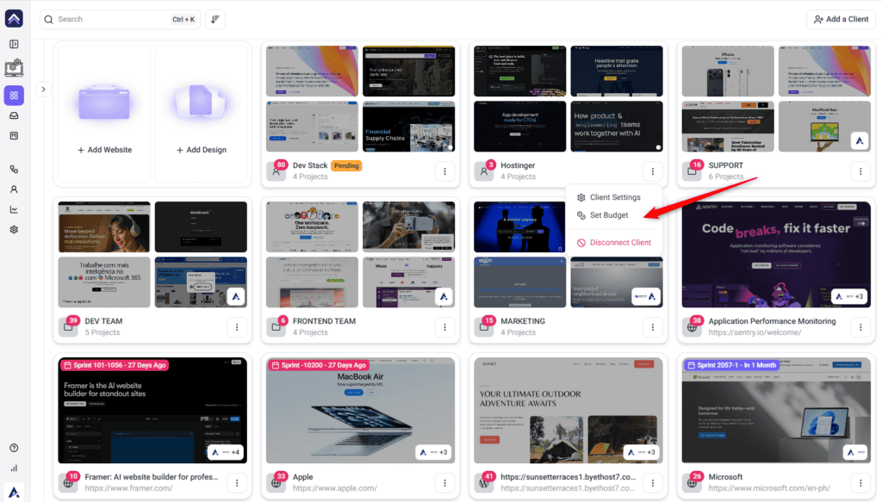Select Client Settings from the menu

point(613,197)
